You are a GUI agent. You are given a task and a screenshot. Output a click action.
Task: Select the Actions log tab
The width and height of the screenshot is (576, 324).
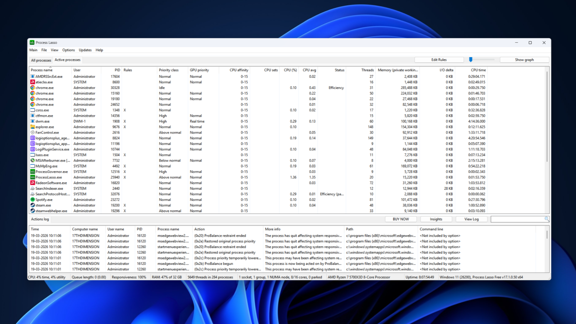(40, 219)
